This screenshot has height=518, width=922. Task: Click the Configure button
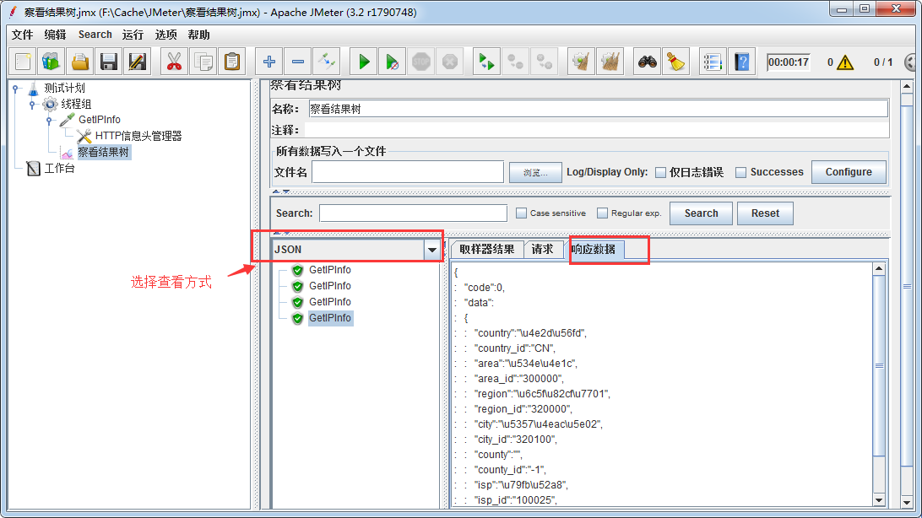point(849,172)
